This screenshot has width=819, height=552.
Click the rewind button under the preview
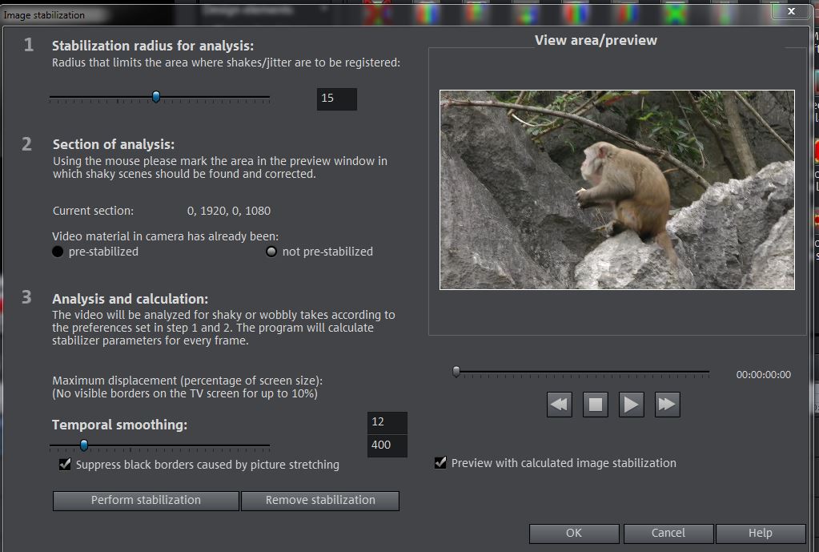(x=560, y=405)
